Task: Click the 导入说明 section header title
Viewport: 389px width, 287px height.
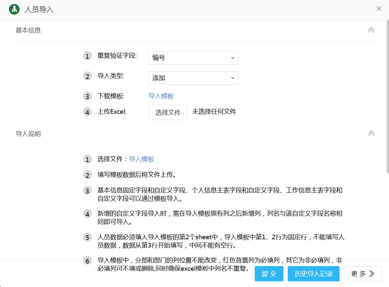Action: tap(28, 134)
